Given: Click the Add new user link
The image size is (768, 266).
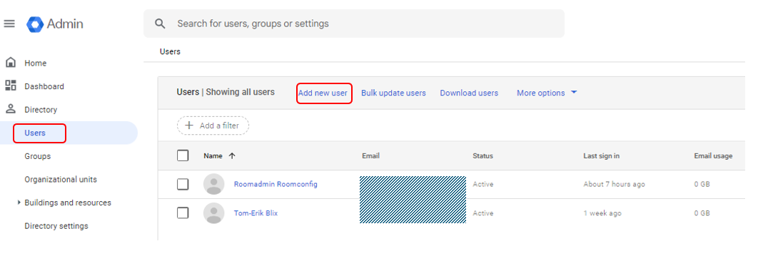Looking at the screenshot, I should pos(323,93).
